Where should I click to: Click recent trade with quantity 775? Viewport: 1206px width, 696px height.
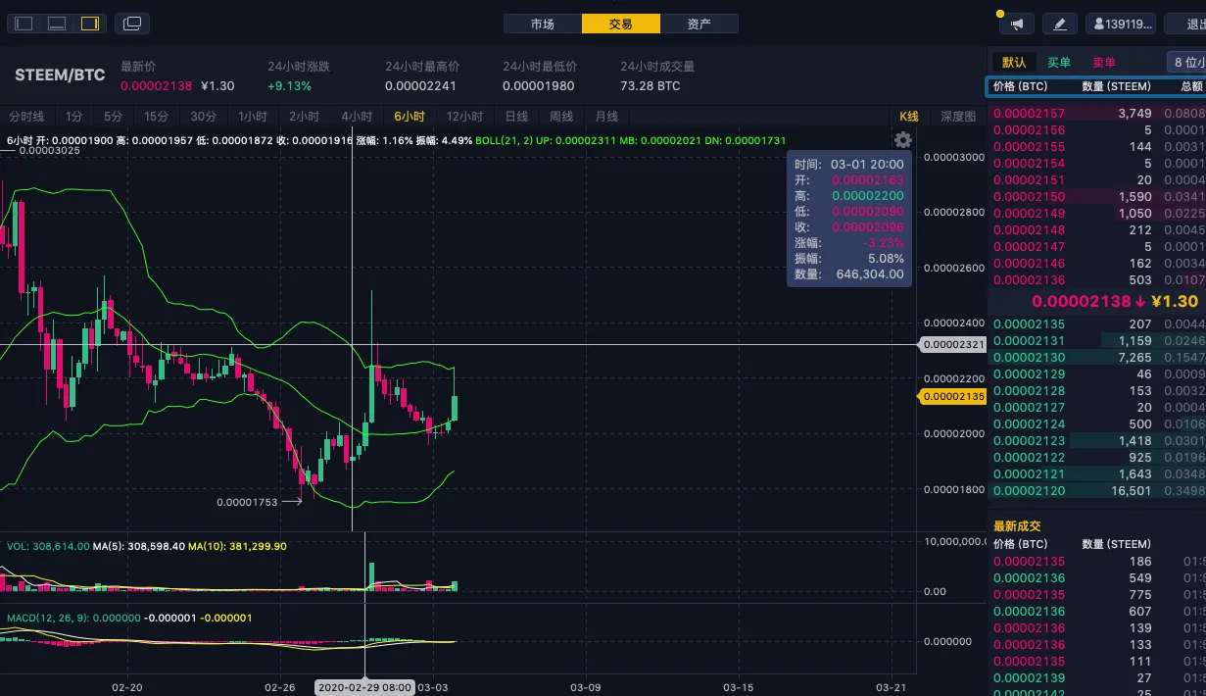(1139, 595)
